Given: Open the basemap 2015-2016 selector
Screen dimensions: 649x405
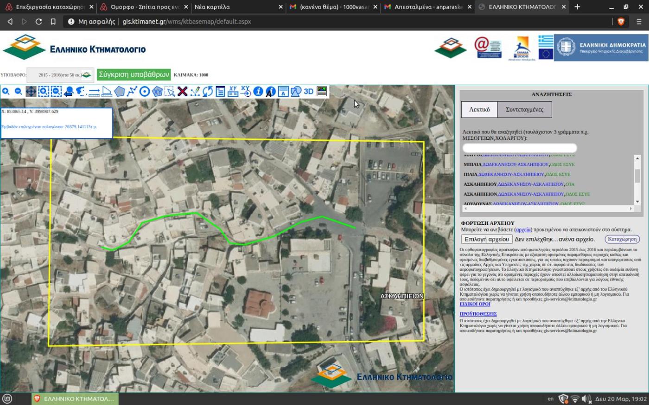Looking at the screenshot, I should click(60, 75).
